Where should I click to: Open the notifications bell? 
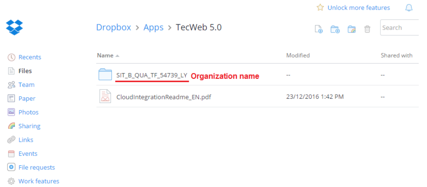click(x=409, y=8)
